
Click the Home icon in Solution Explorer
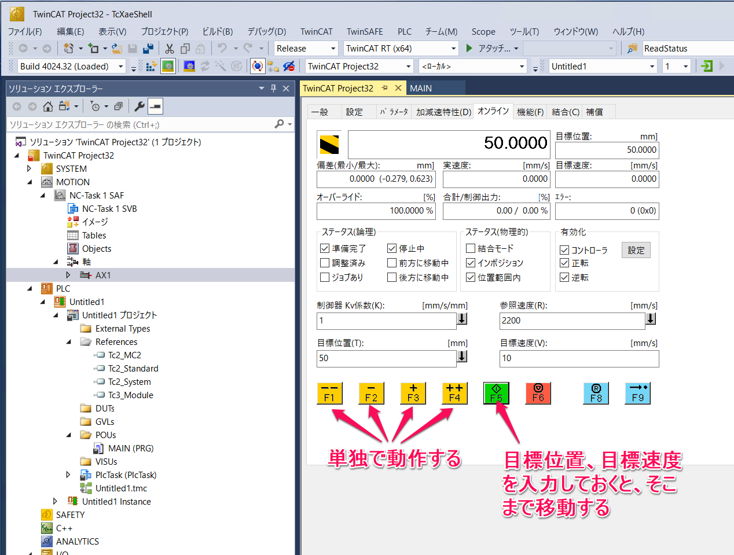[x=48, y=106]
